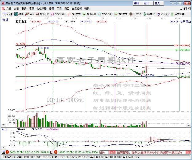192x160 pixels.
Task: Select the K线 candlestick chart tool
Action: coord(30,14)
